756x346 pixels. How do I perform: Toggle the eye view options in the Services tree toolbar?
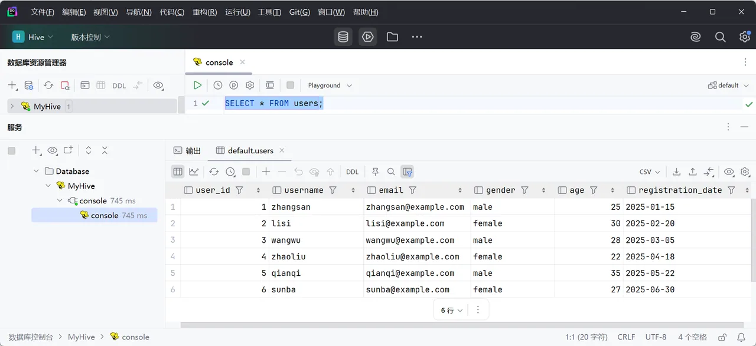tap(53, 150)
